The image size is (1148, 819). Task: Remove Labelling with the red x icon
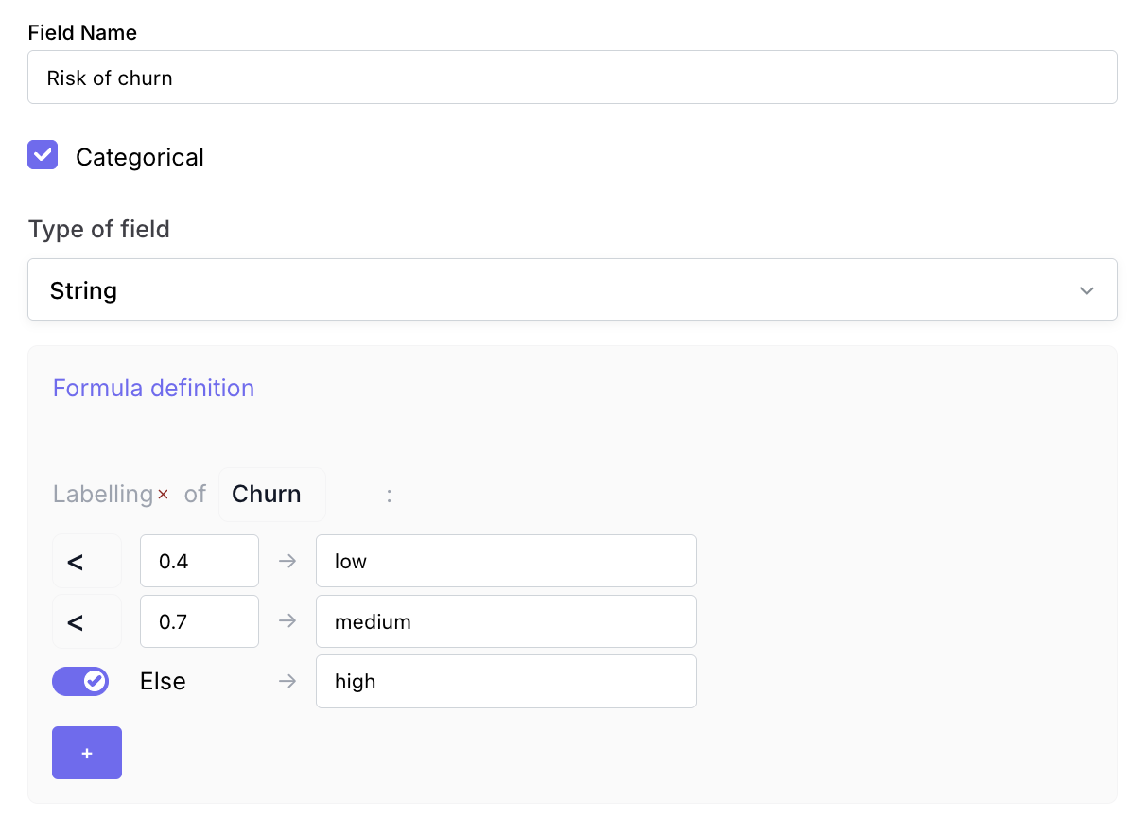click(163, 495)
